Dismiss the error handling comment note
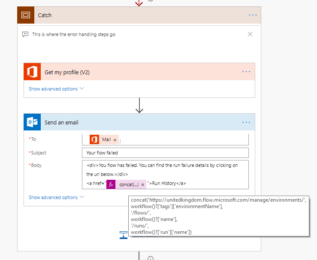Viewport: 317px width, 260px height. tap(250, 34)
